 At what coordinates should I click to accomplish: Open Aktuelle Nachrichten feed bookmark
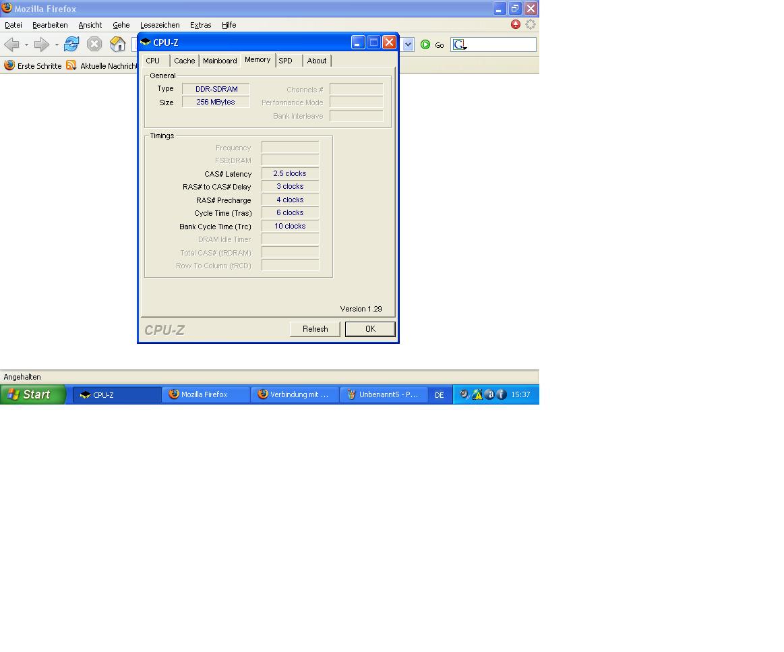pyautogui.click(x=102, y=65)
